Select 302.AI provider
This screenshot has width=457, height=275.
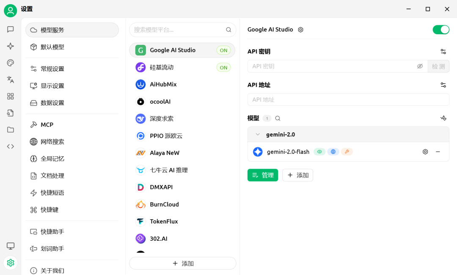point(182,239)
